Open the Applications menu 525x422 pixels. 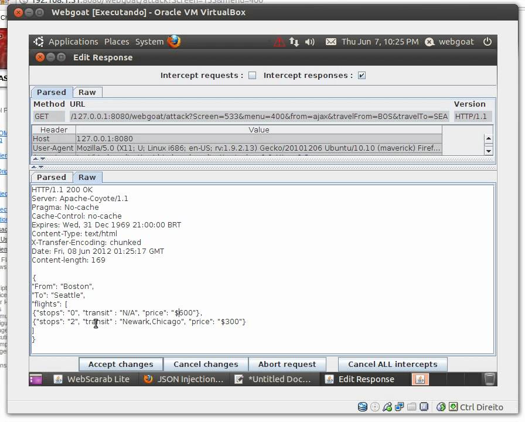click(x=73, y=42)
